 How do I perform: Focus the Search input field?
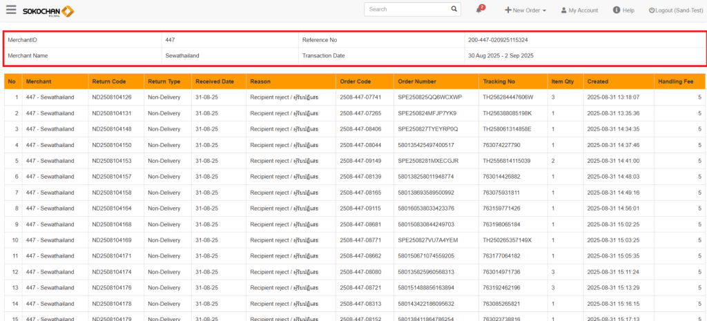click(406, 10)
